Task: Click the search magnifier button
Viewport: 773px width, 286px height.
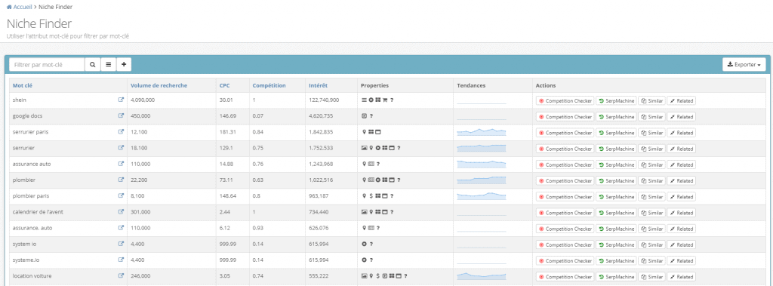Action: [92, 65]
